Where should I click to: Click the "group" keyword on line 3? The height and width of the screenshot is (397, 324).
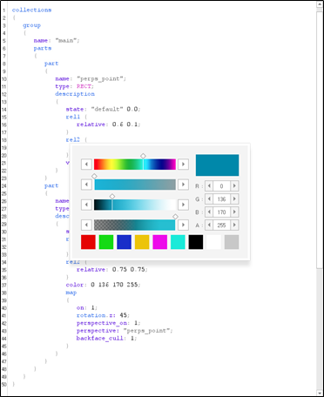click(x=31, y=25)
